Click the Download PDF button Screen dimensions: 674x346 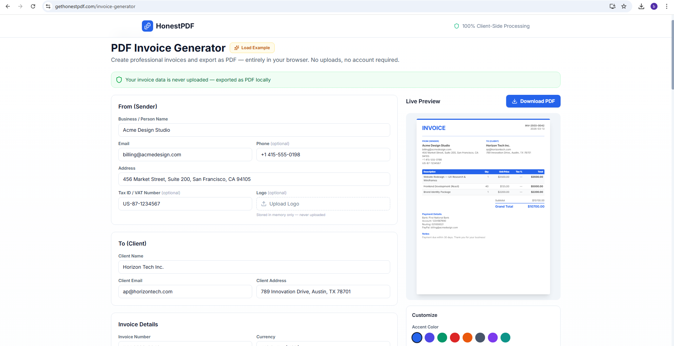533,101
